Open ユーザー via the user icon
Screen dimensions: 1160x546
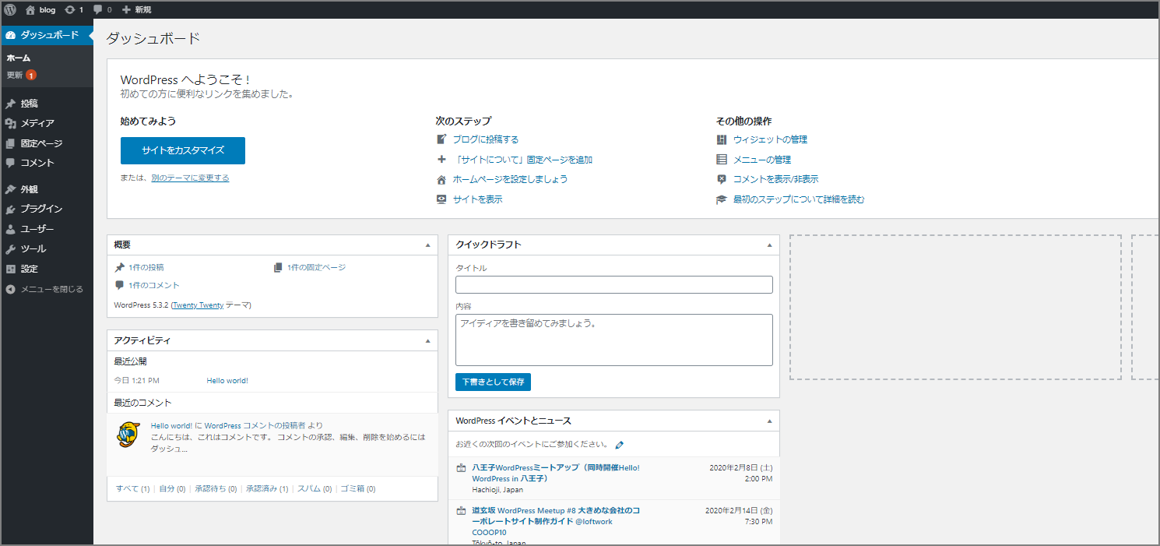point(11,228)
